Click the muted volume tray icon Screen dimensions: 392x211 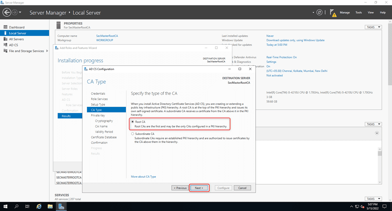pyautogui.click(x=362, y=207)
